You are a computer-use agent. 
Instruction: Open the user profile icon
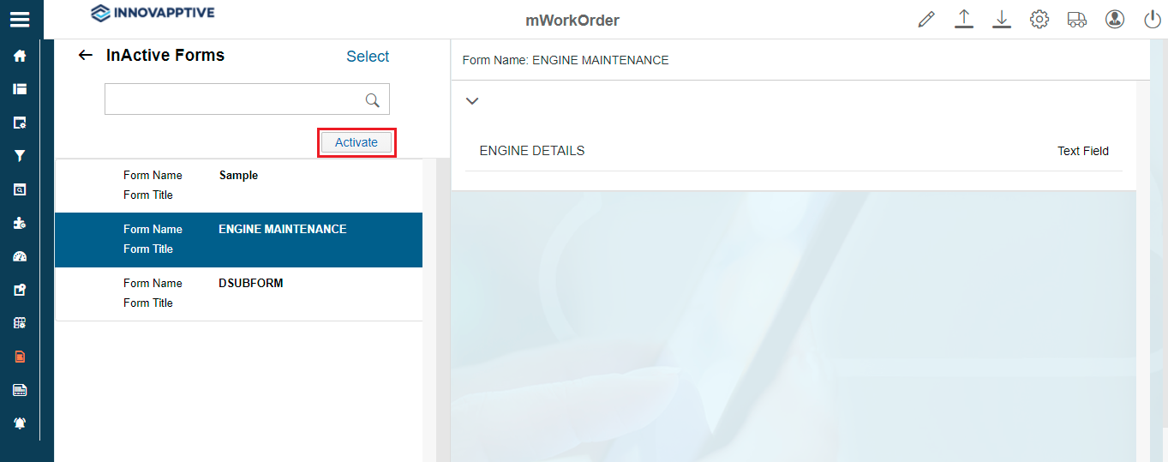[x=1115, y=20]
